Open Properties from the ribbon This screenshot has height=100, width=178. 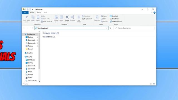(97, 19)
